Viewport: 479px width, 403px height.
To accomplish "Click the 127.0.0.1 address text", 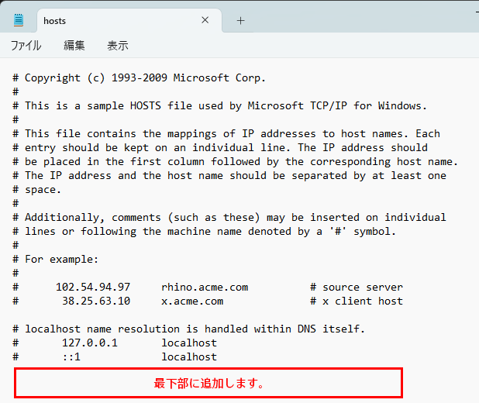I will (90, 343).
